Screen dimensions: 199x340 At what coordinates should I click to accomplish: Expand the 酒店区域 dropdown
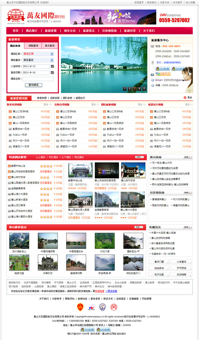click(52, 54)
